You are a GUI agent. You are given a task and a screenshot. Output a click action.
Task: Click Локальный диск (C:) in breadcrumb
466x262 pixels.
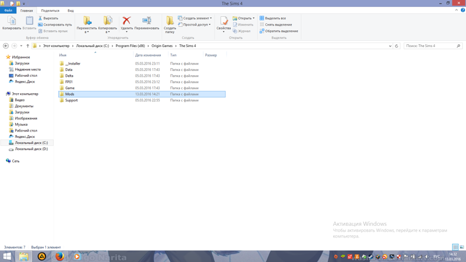pos(93,46)
